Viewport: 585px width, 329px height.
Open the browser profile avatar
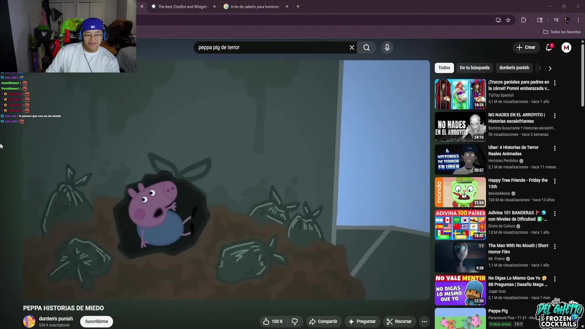pos(567,20)
